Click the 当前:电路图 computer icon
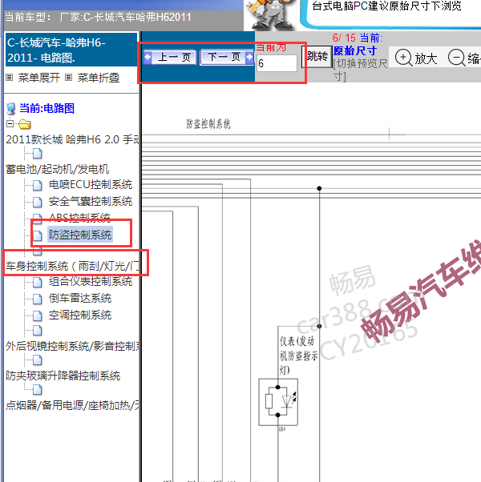Viewport: 481px width, 482px height. [x=10, y=109]
